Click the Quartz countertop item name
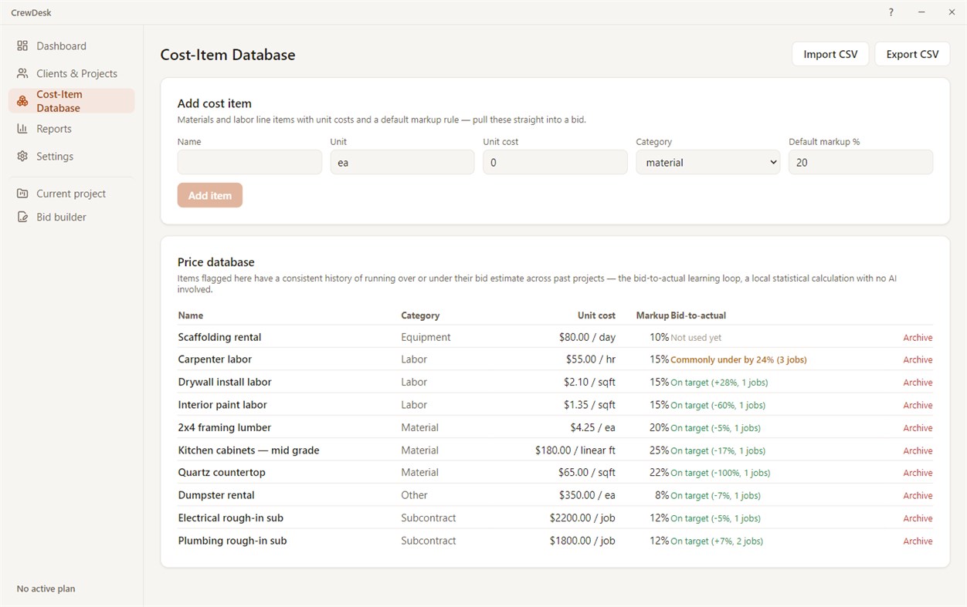 (222, 473)
